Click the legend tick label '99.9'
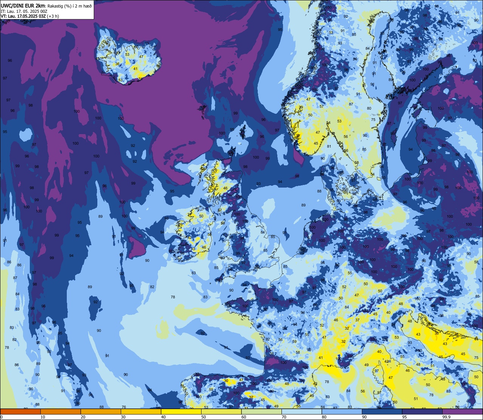Viewport: 483px width, 420px height. pyautogui.click(x=446, y=417)
